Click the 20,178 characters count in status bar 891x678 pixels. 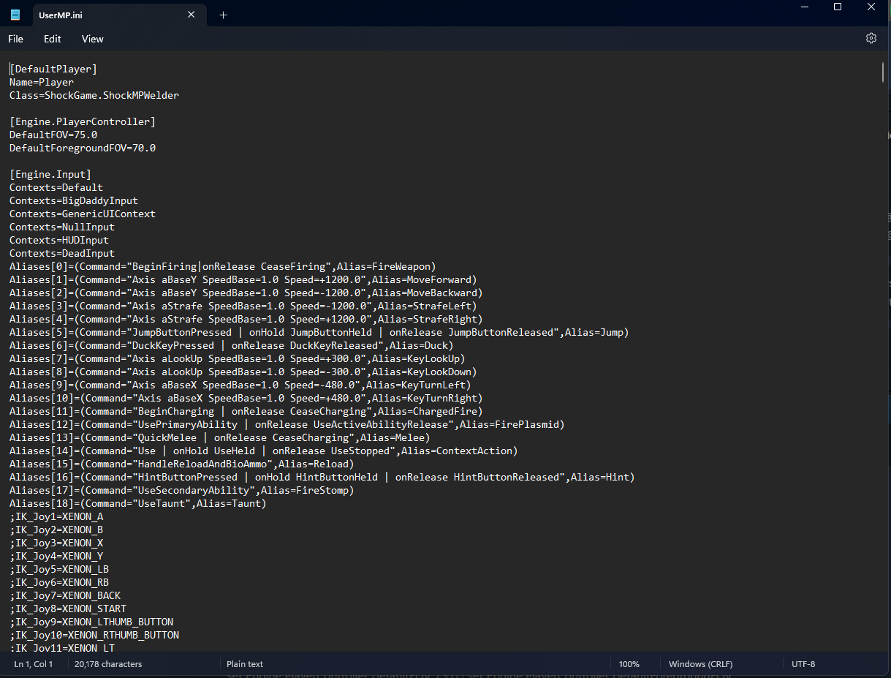click(x=108, y=664)
